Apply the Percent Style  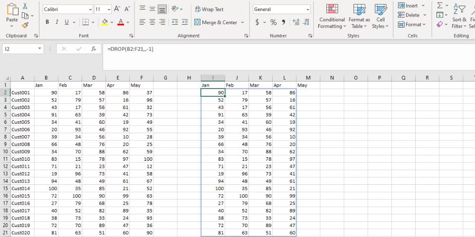coord(274,22)
